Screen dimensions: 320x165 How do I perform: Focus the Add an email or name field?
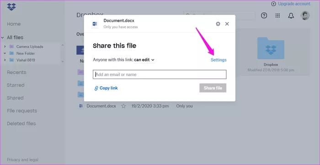tap(160, 75)
